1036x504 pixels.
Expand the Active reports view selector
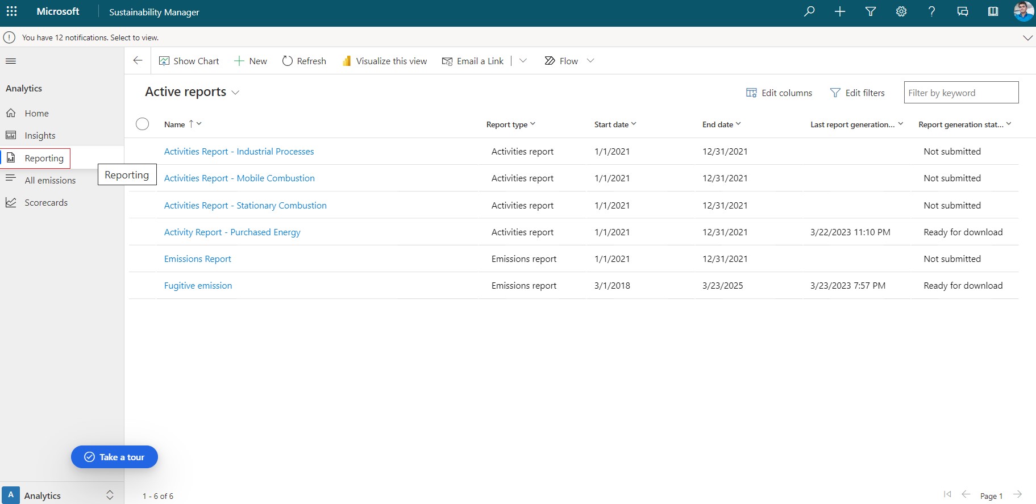tap(235, 93)
